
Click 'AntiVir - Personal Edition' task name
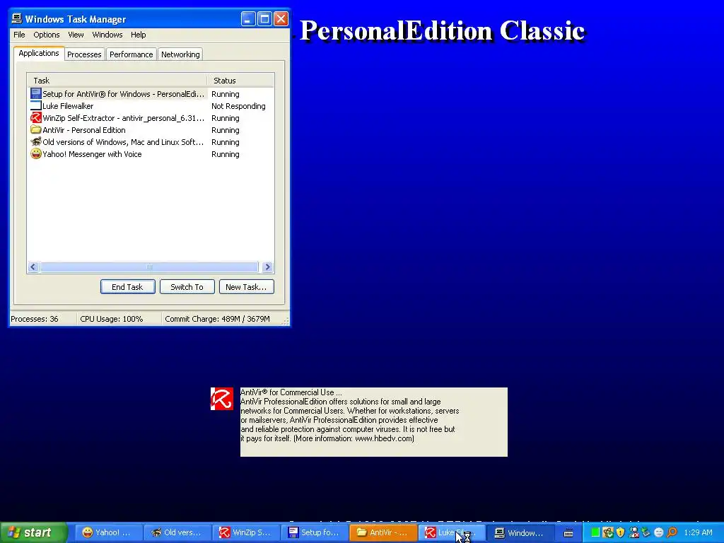pyautogui.click(x=84, y=130)
